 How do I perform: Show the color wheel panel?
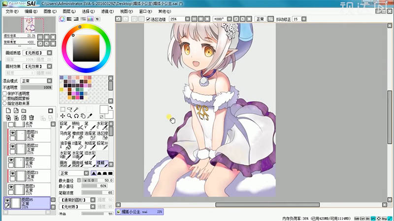[x=62, y=19]
